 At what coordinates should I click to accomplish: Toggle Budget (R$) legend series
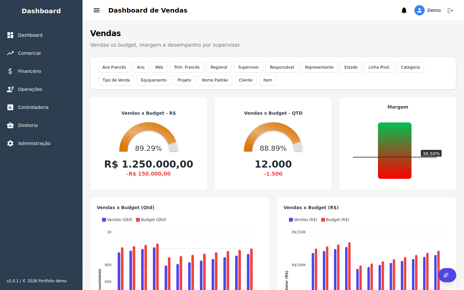point(335,220)
